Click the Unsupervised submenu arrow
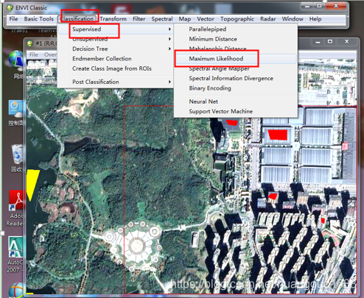Image resolution: width=364 pixels, height=298 pixels. pos(169,39)
